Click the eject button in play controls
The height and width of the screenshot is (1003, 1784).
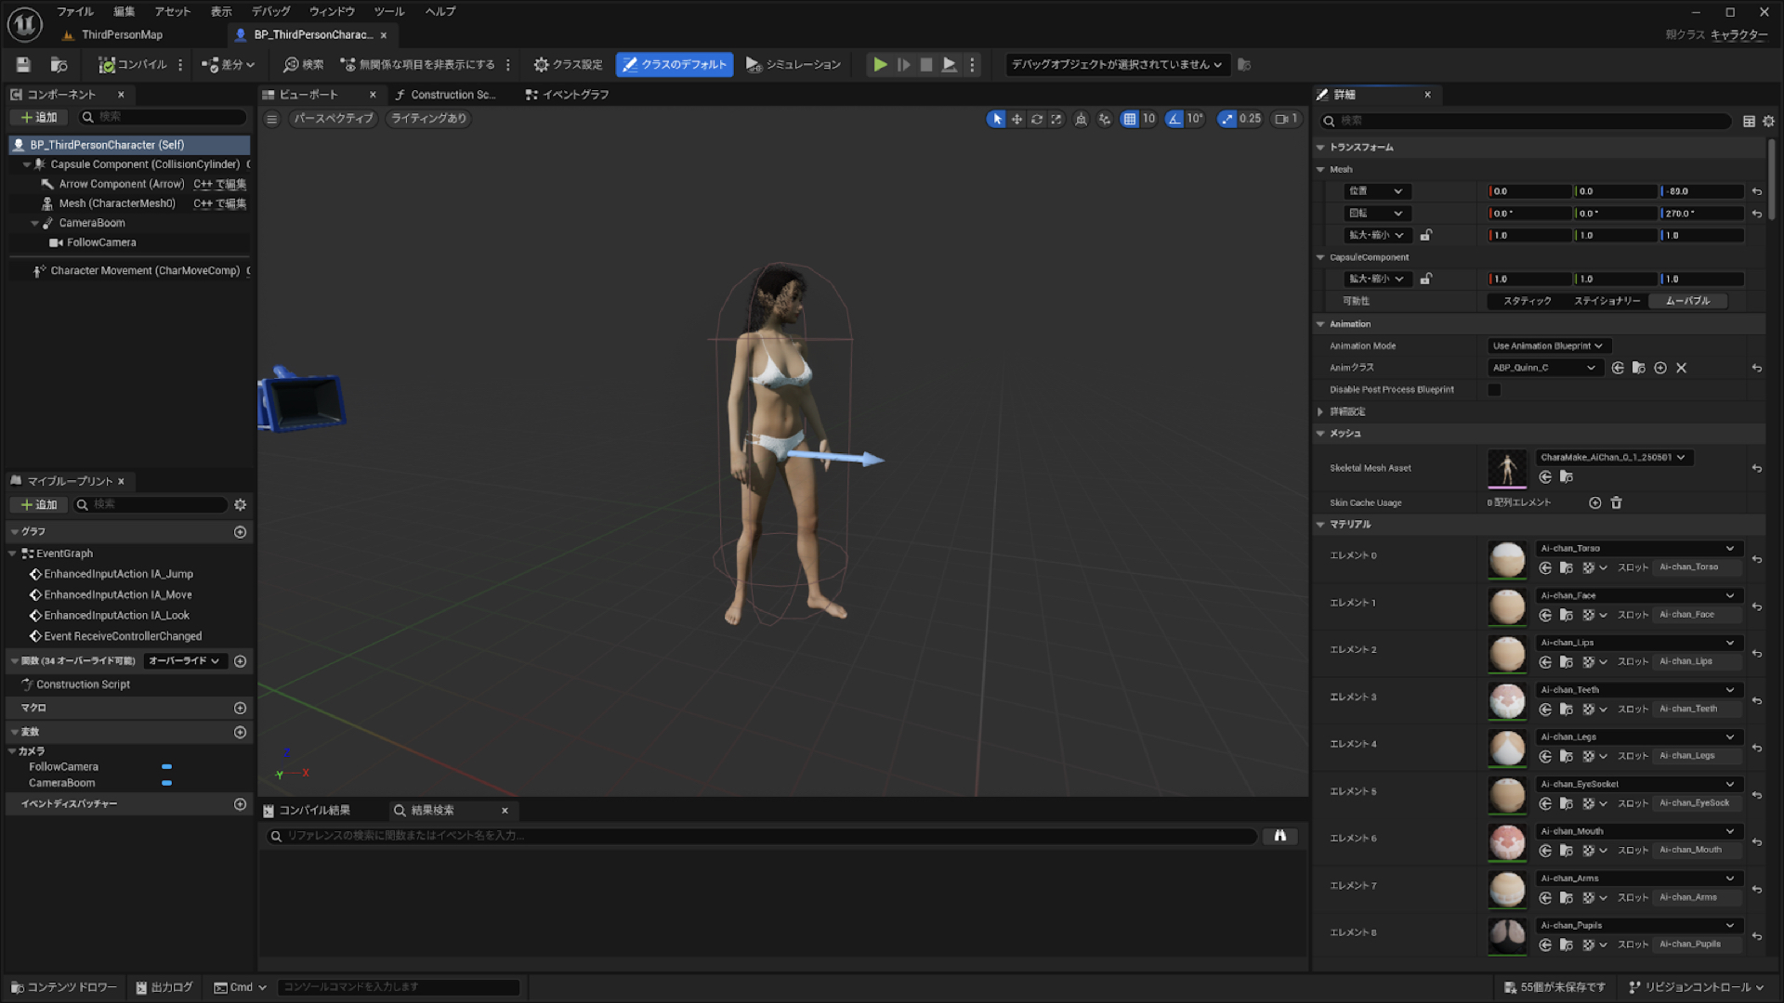pyautogui.click(x=949, y=64)
